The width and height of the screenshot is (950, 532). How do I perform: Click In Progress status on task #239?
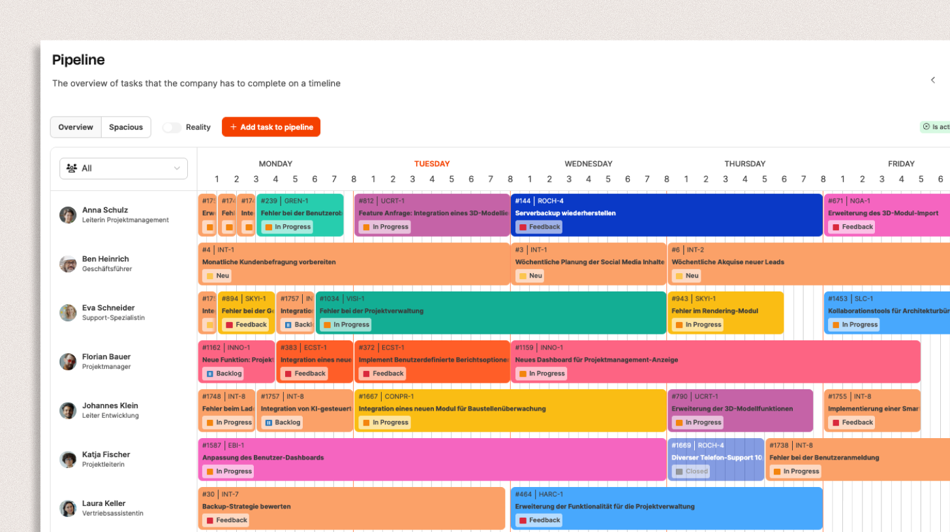coord(287,227)
